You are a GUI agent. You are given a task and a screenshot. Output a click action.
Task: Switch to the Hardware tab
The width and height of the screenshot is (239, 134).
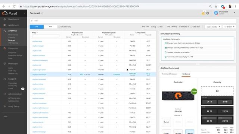[186, 74]
